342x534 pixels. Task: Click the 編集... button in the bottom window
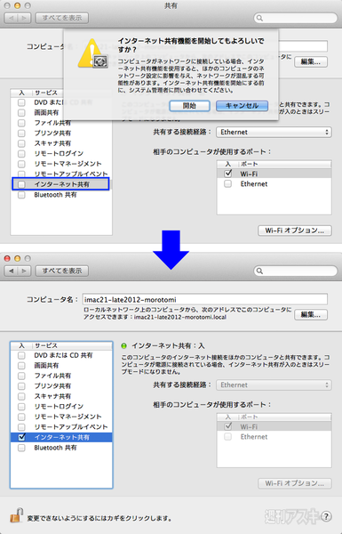tap(311, 315)
